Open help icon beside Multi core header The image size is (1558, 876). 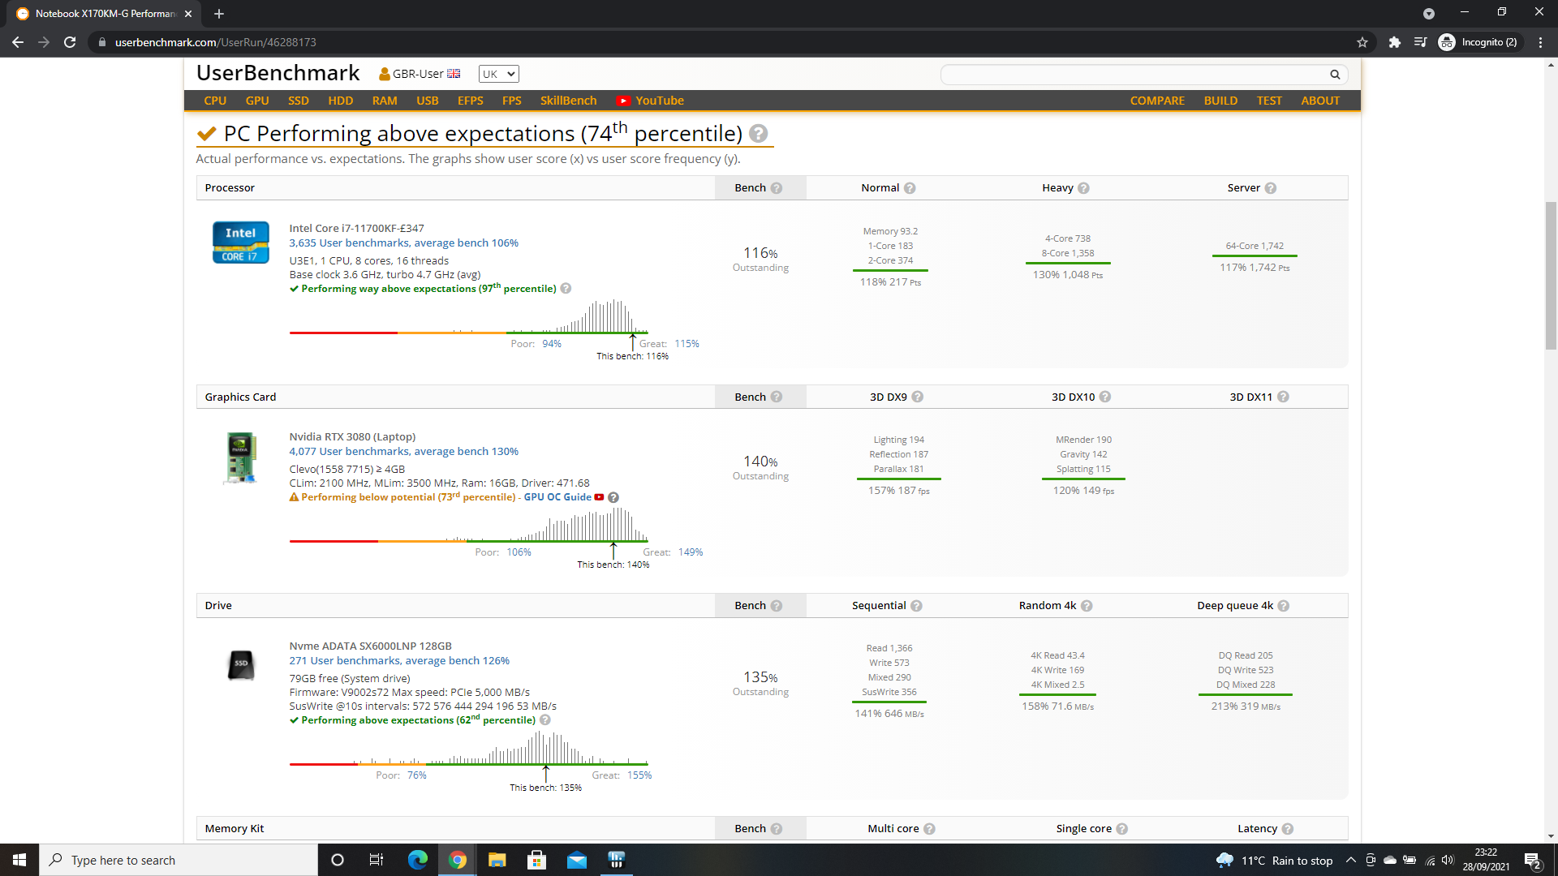coord(929,829)
